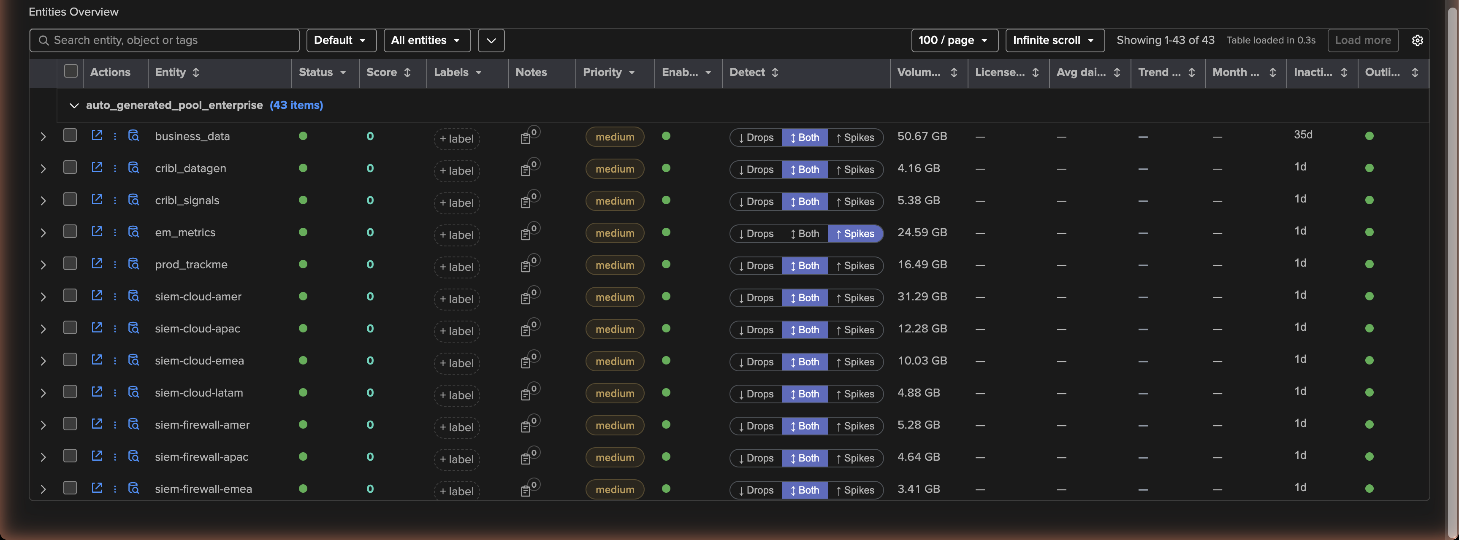
Task: Expand the business_data row
Action: 43,136
